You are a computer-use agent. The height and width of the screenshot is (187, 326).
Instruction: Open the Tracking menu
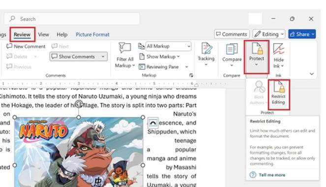point(206,54)
